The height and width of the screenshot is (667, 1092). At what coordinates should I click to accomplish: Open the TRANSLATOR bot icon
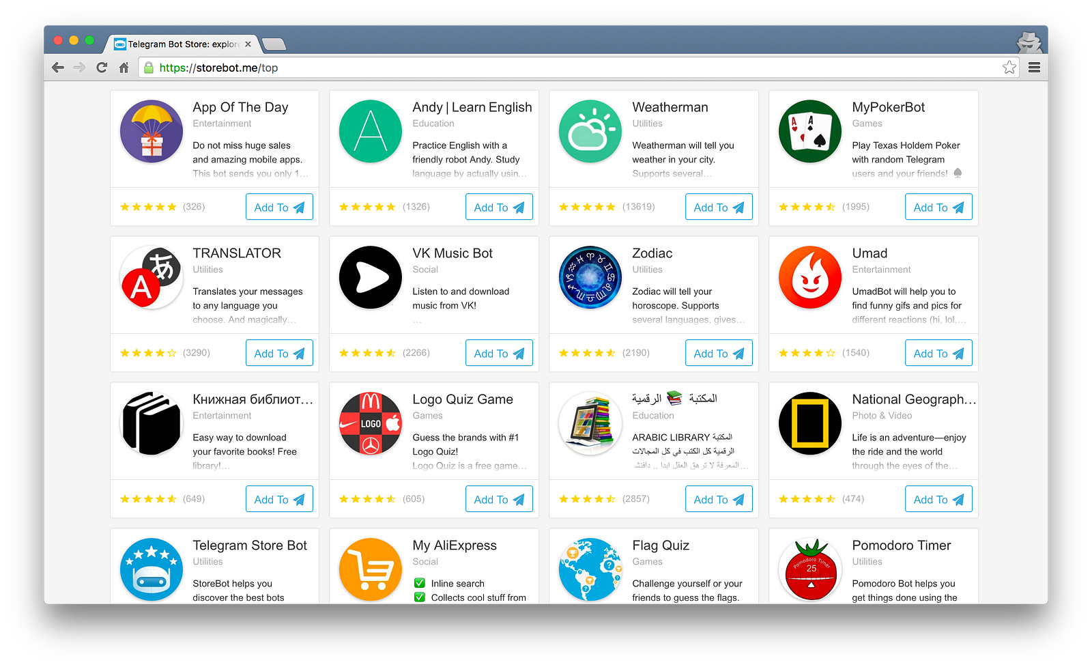click(x=152, y=277)
